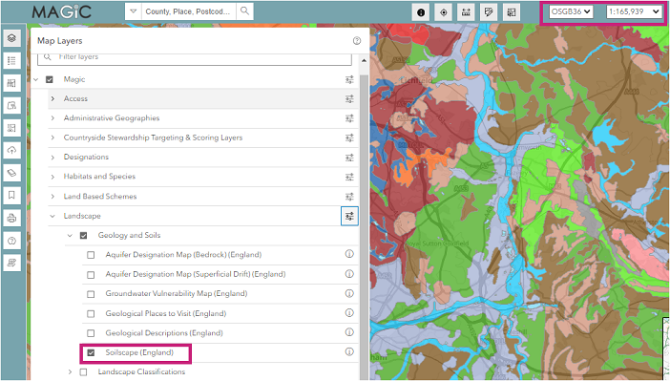Enable Landscape Classifications checkbox
The height and width of the screenshot is (381, 670).
click(x=84, y=372)
